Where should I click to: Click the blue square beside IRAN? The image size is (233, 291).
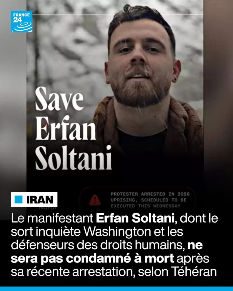pyautogui.click(x=18, y=199)
